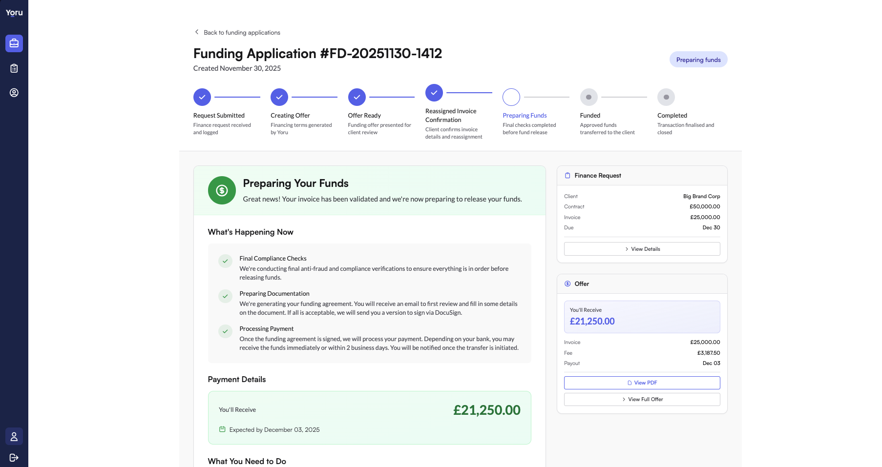The height and width of the screenshot is (467, 882).
Task: Select the clipboard icon in the sidebar
Action: coord(14,68)
